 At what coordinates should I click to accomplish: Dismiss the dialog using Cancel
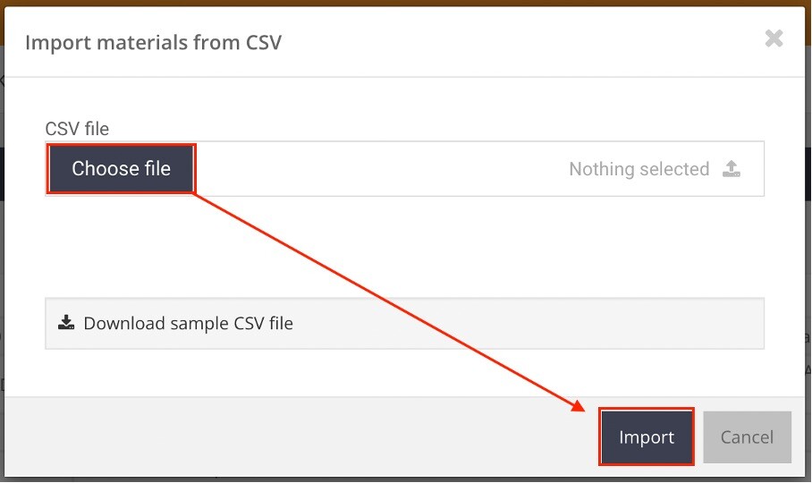coord(747,436)
